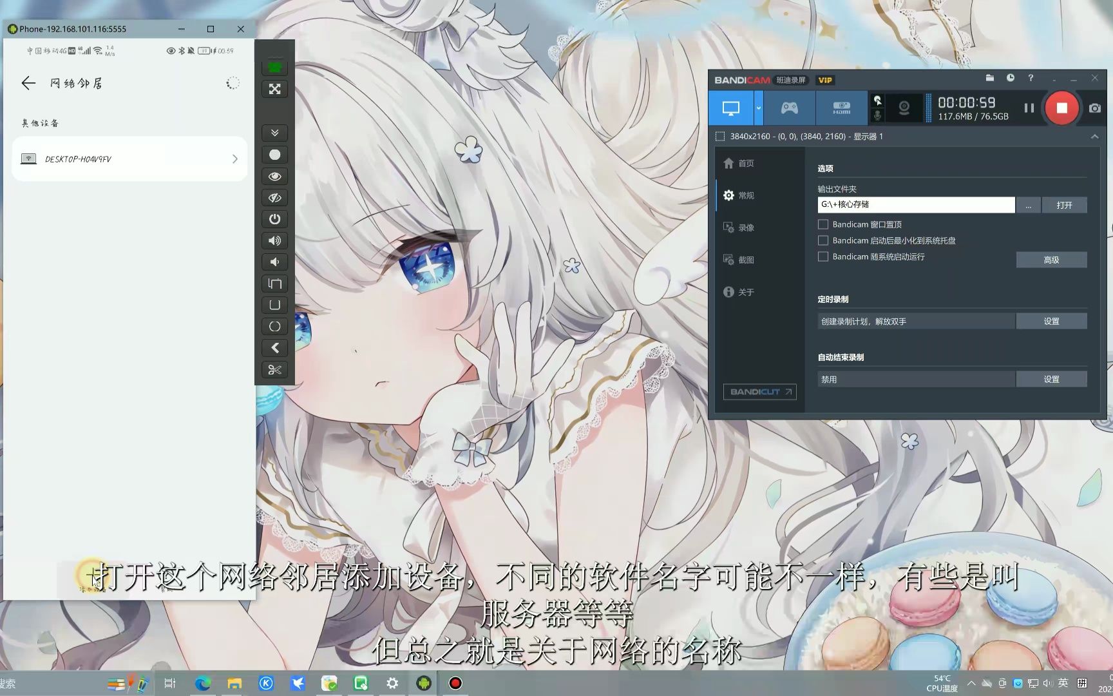The image size is (1113, 696).
Task: Toggle fullscreen in the scrcpy toolbar
Action: (274, 89)
